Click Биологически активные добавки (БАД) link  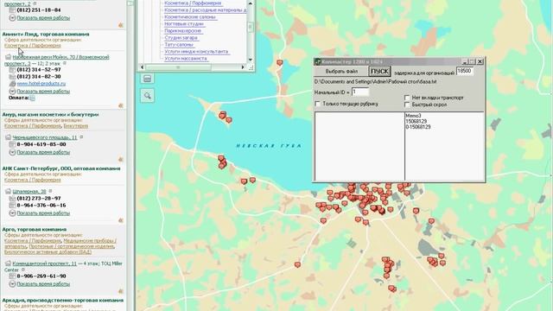point(48,252)
